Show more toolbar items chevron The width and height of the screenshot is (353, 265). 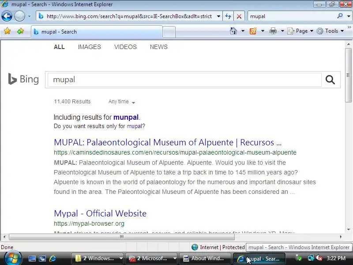pyautogui.click(x=349, y=27)
